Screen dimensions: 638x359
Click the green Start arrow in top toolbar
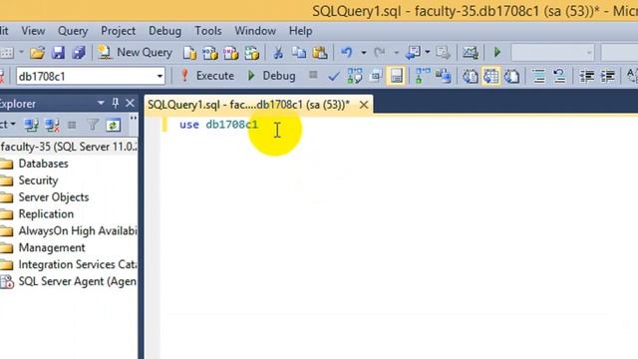pos(496,53)
